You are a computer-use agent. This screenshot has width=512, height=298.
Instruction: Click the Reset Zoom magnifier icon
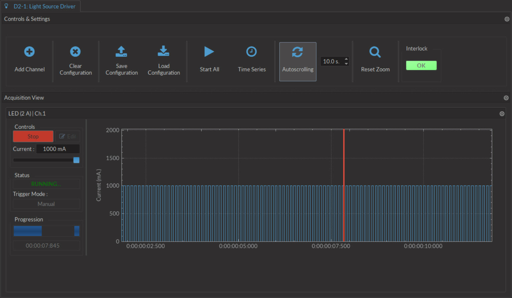point(375,52)
